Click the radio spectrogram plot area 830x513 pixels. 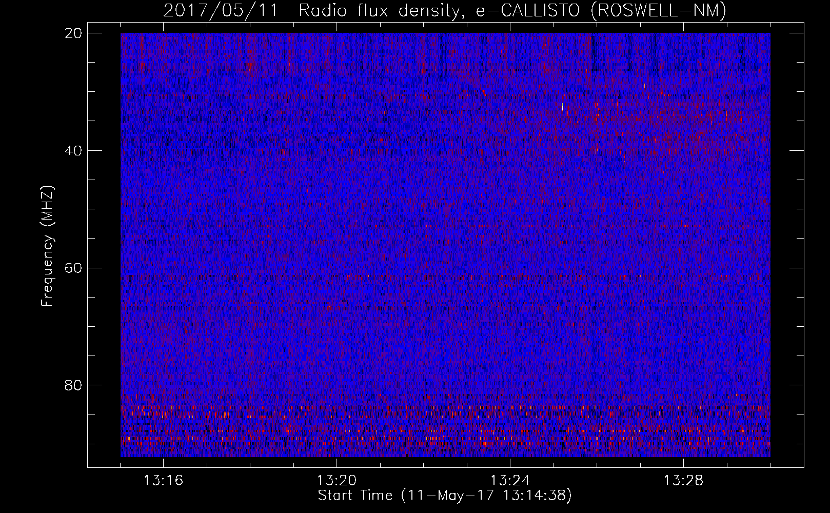pyautogui.click(x=445, y=245)
